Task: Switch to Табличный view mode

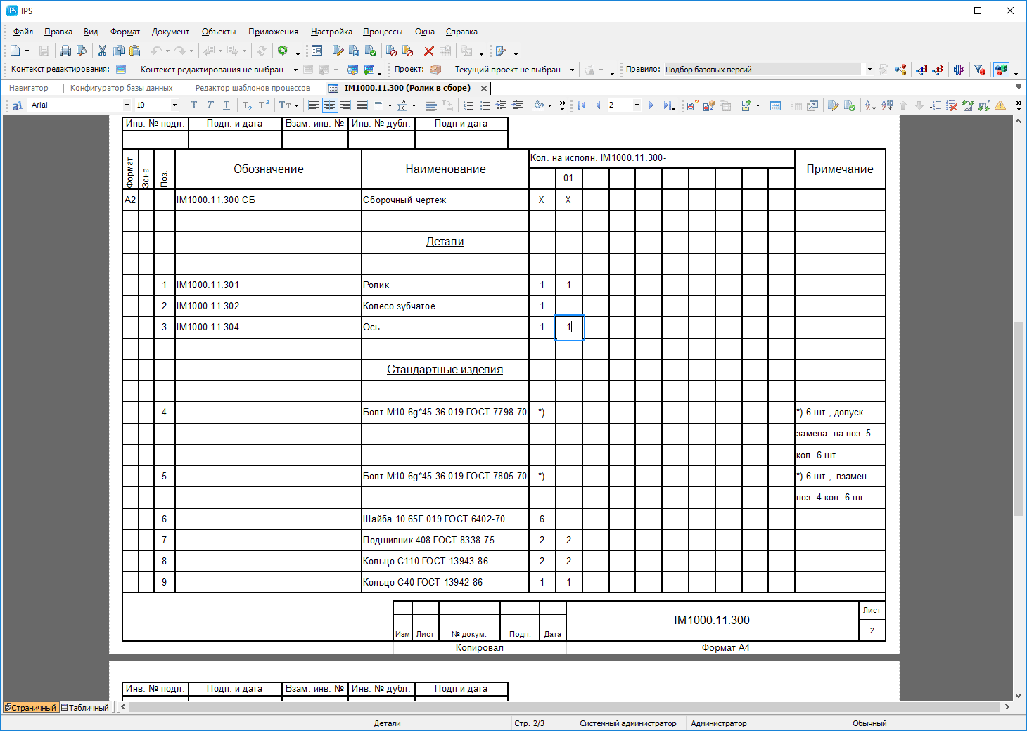Action: (x=85, y=708)
